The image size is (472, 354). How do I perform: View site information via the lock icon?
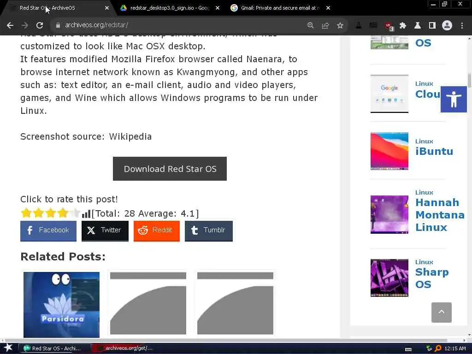click(58, 25)
